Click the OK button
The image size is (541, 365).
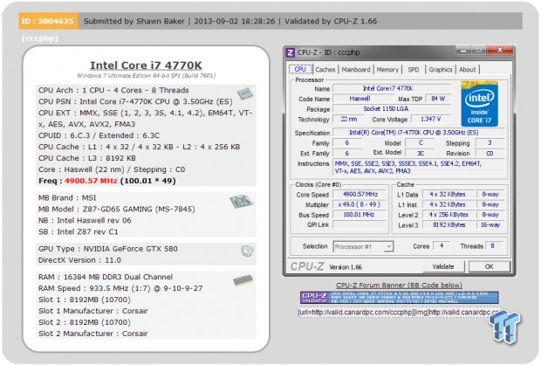[x=489, y=266]
